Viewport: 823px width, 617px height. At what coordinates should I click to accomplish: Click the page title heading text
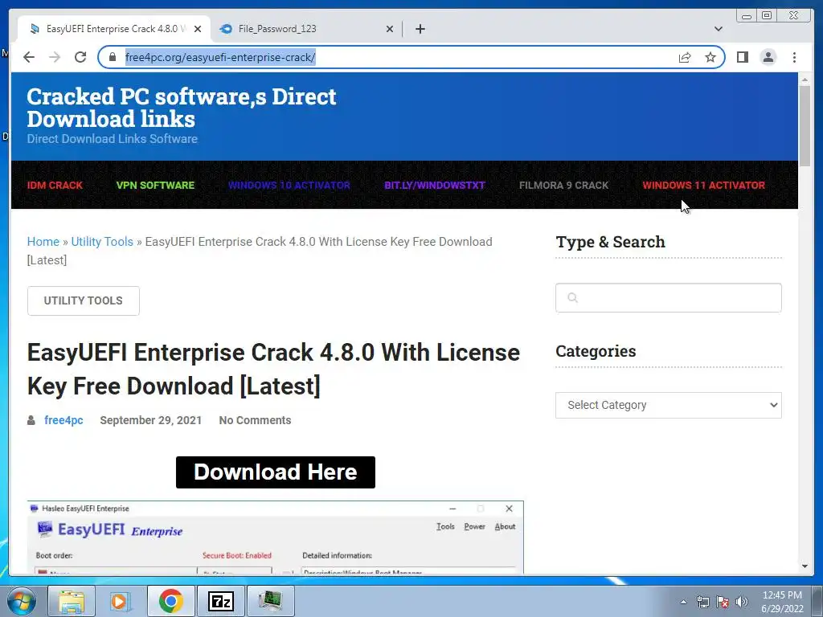click(273, 370)
